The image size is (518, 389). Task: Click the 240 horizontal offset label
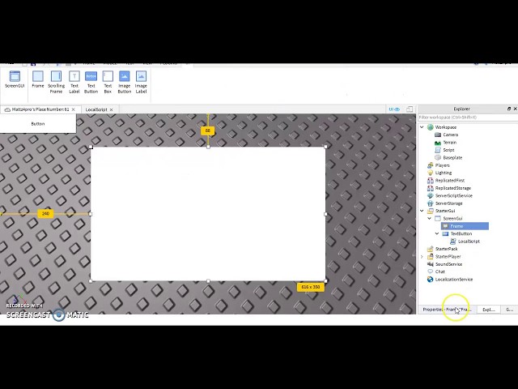(45, 214)
